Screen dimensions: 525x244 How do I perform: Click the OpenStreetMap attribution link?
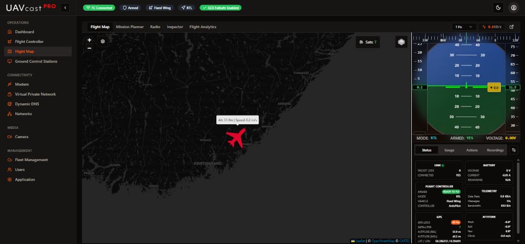(383, 240)
